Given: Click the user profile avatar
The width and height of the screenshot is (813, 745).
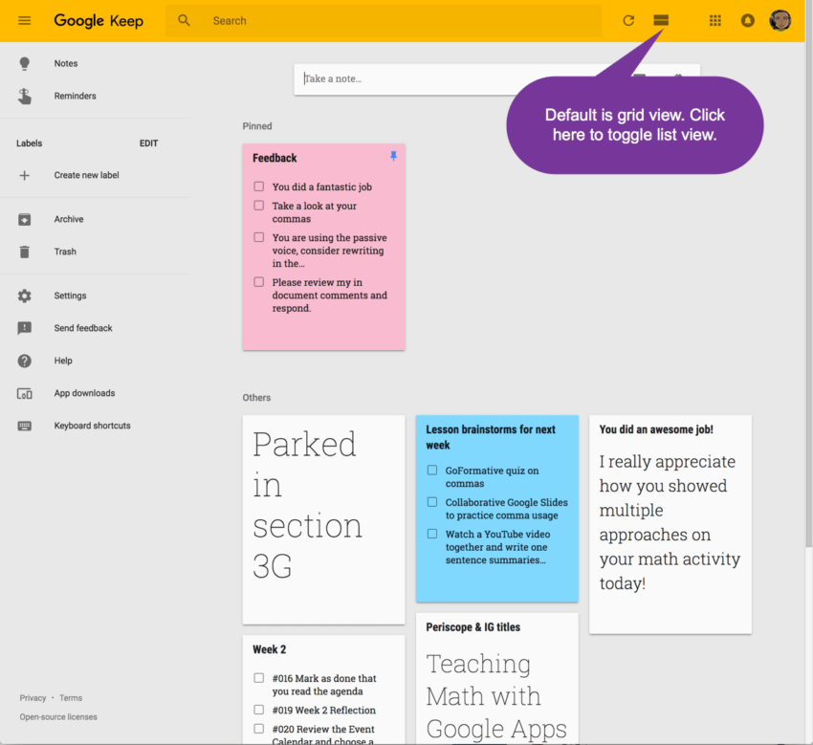Looking at the screenshot, I should click(780, 20).
